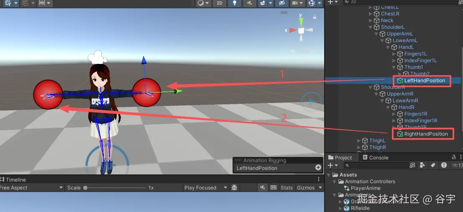Select IndexFinger1L in hierarchy

tap(420, 61)
